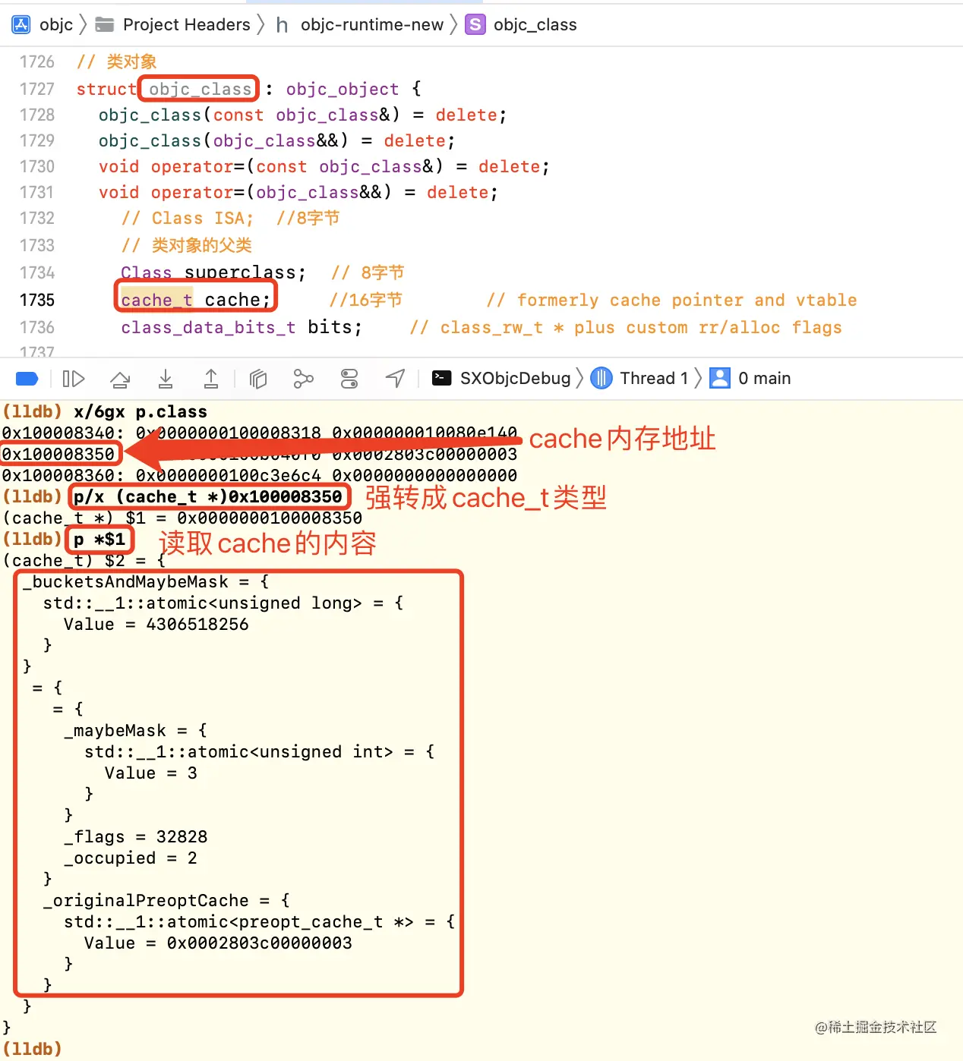Viewport: 963px width, 1061px height.
Task: Click the thread icon beside Thread 1
Action: tap(601, 378)
